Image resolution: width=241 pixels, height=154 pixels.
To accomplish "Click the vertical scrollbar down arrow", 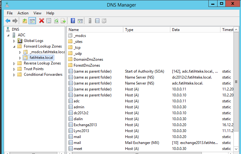I will tap(236, 149).
